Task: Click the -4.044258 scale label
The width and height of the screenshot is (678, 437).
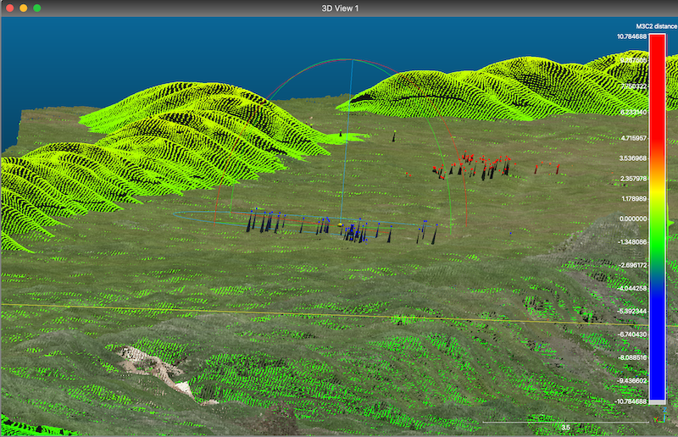Action: 632,288
